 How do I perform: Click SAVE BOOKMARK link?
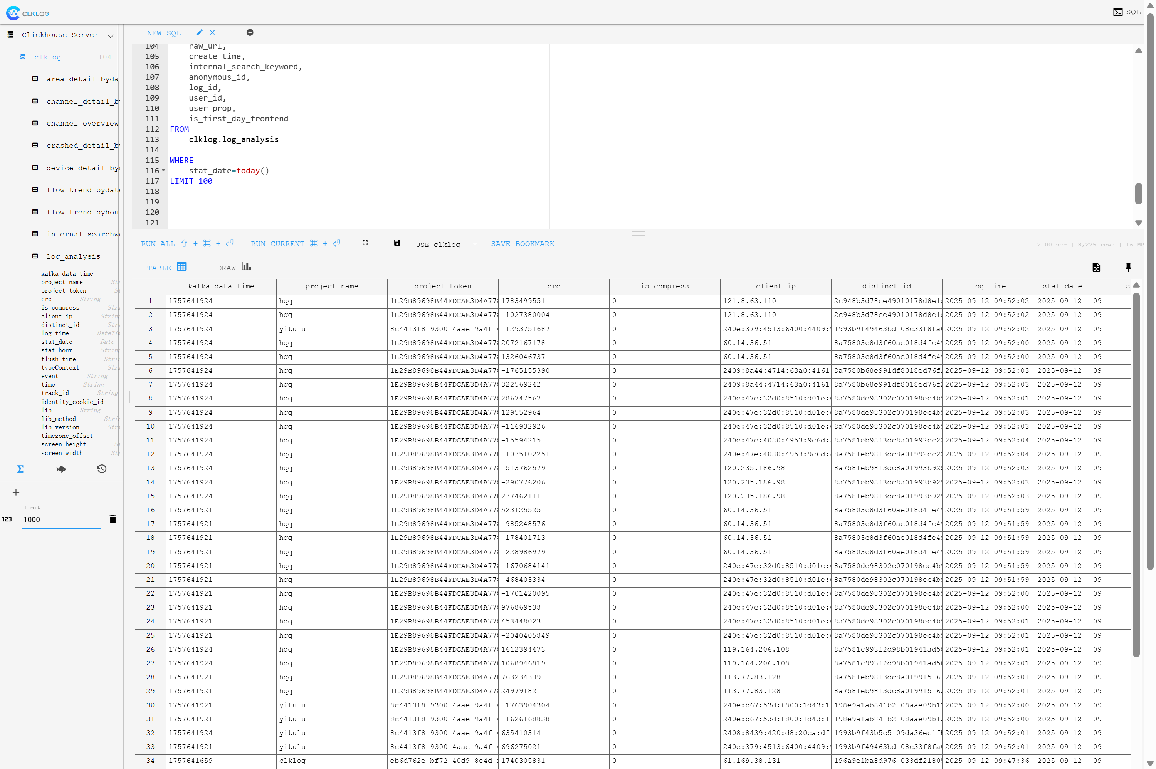(523, 244)
